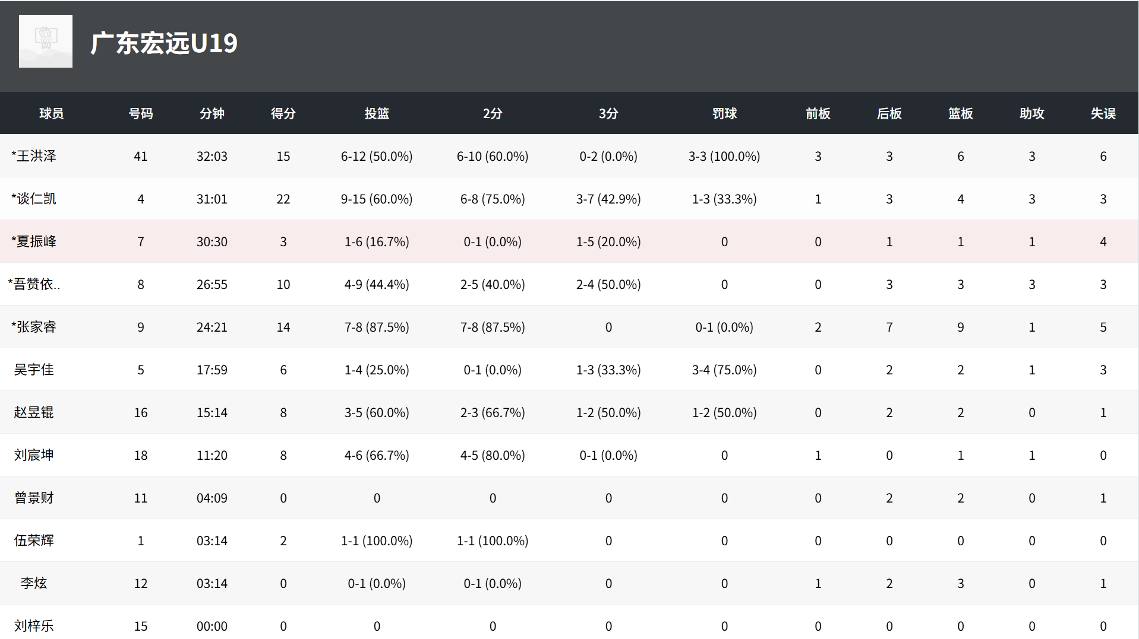Click 6-10 (60.0%) two-point cell

click(x=493, y=156)
